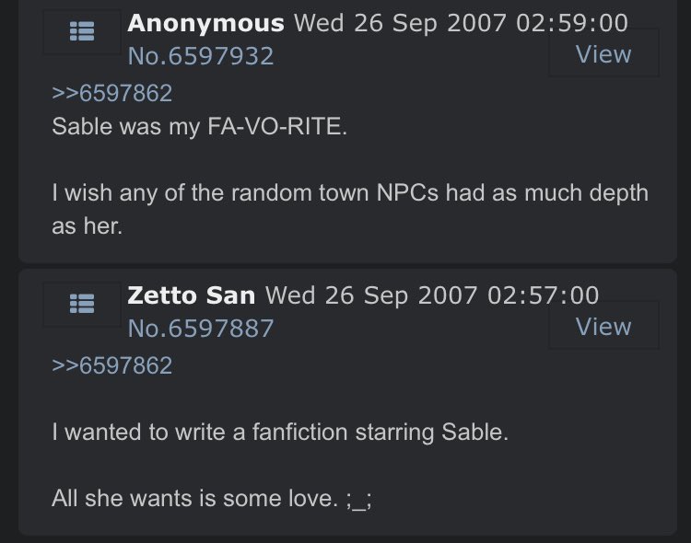Image resolution: width=691 pixels, height=543 pixels.
Task: Click the line "Sable was my FA-VO-RITE."
Action: click(200, 126)
